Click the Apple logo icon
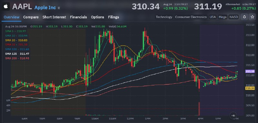 click(x=6, y=6)
